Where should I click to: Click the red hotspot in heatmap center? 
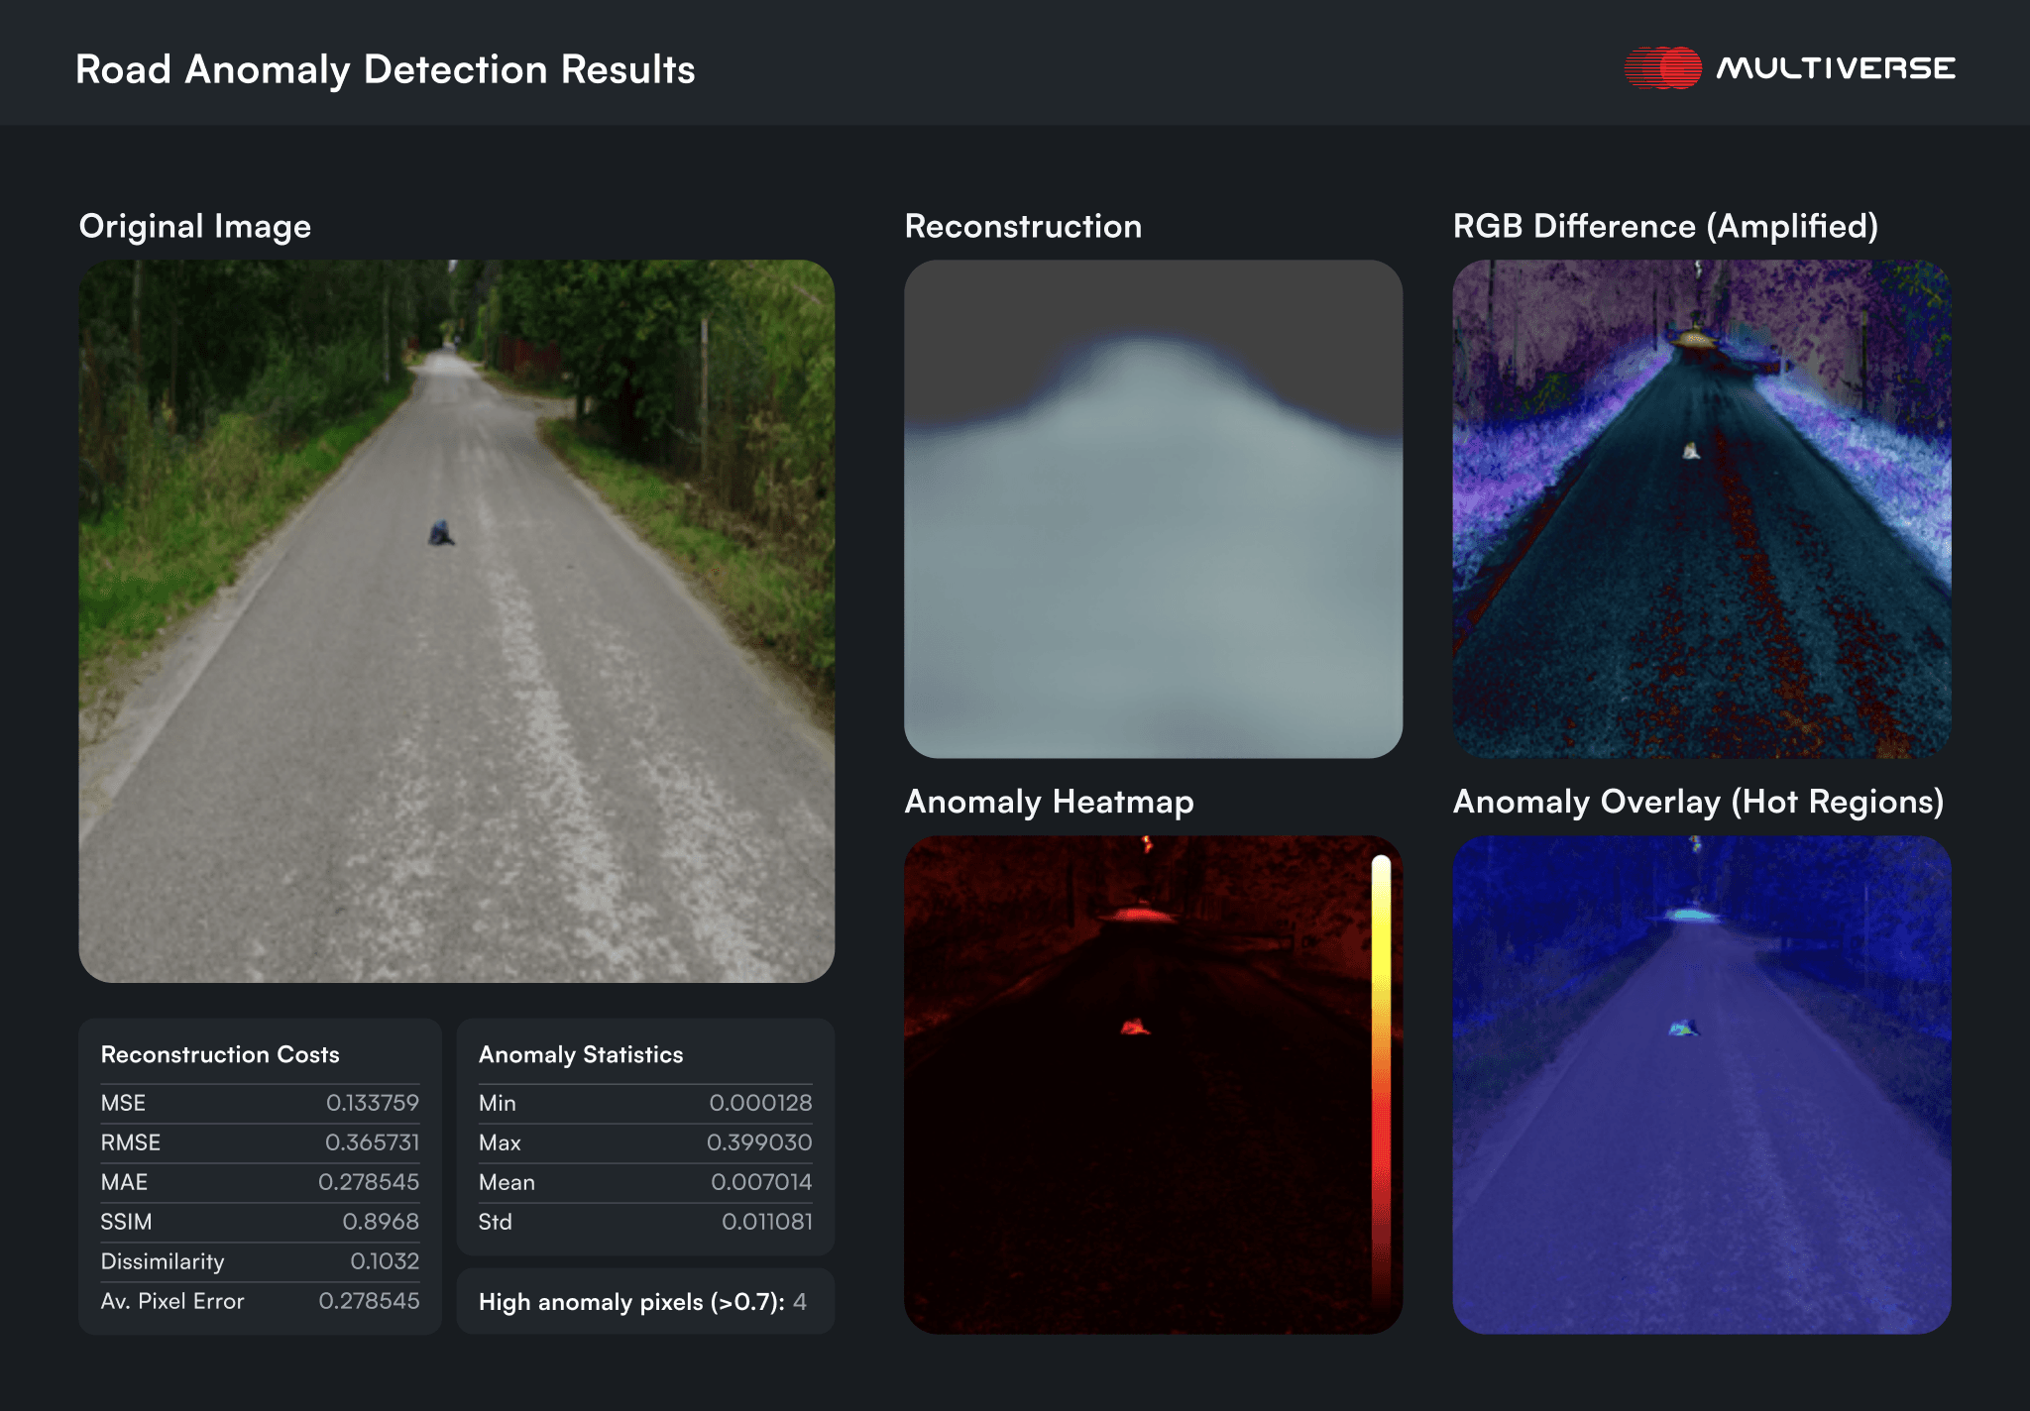coord(1135,1028)
